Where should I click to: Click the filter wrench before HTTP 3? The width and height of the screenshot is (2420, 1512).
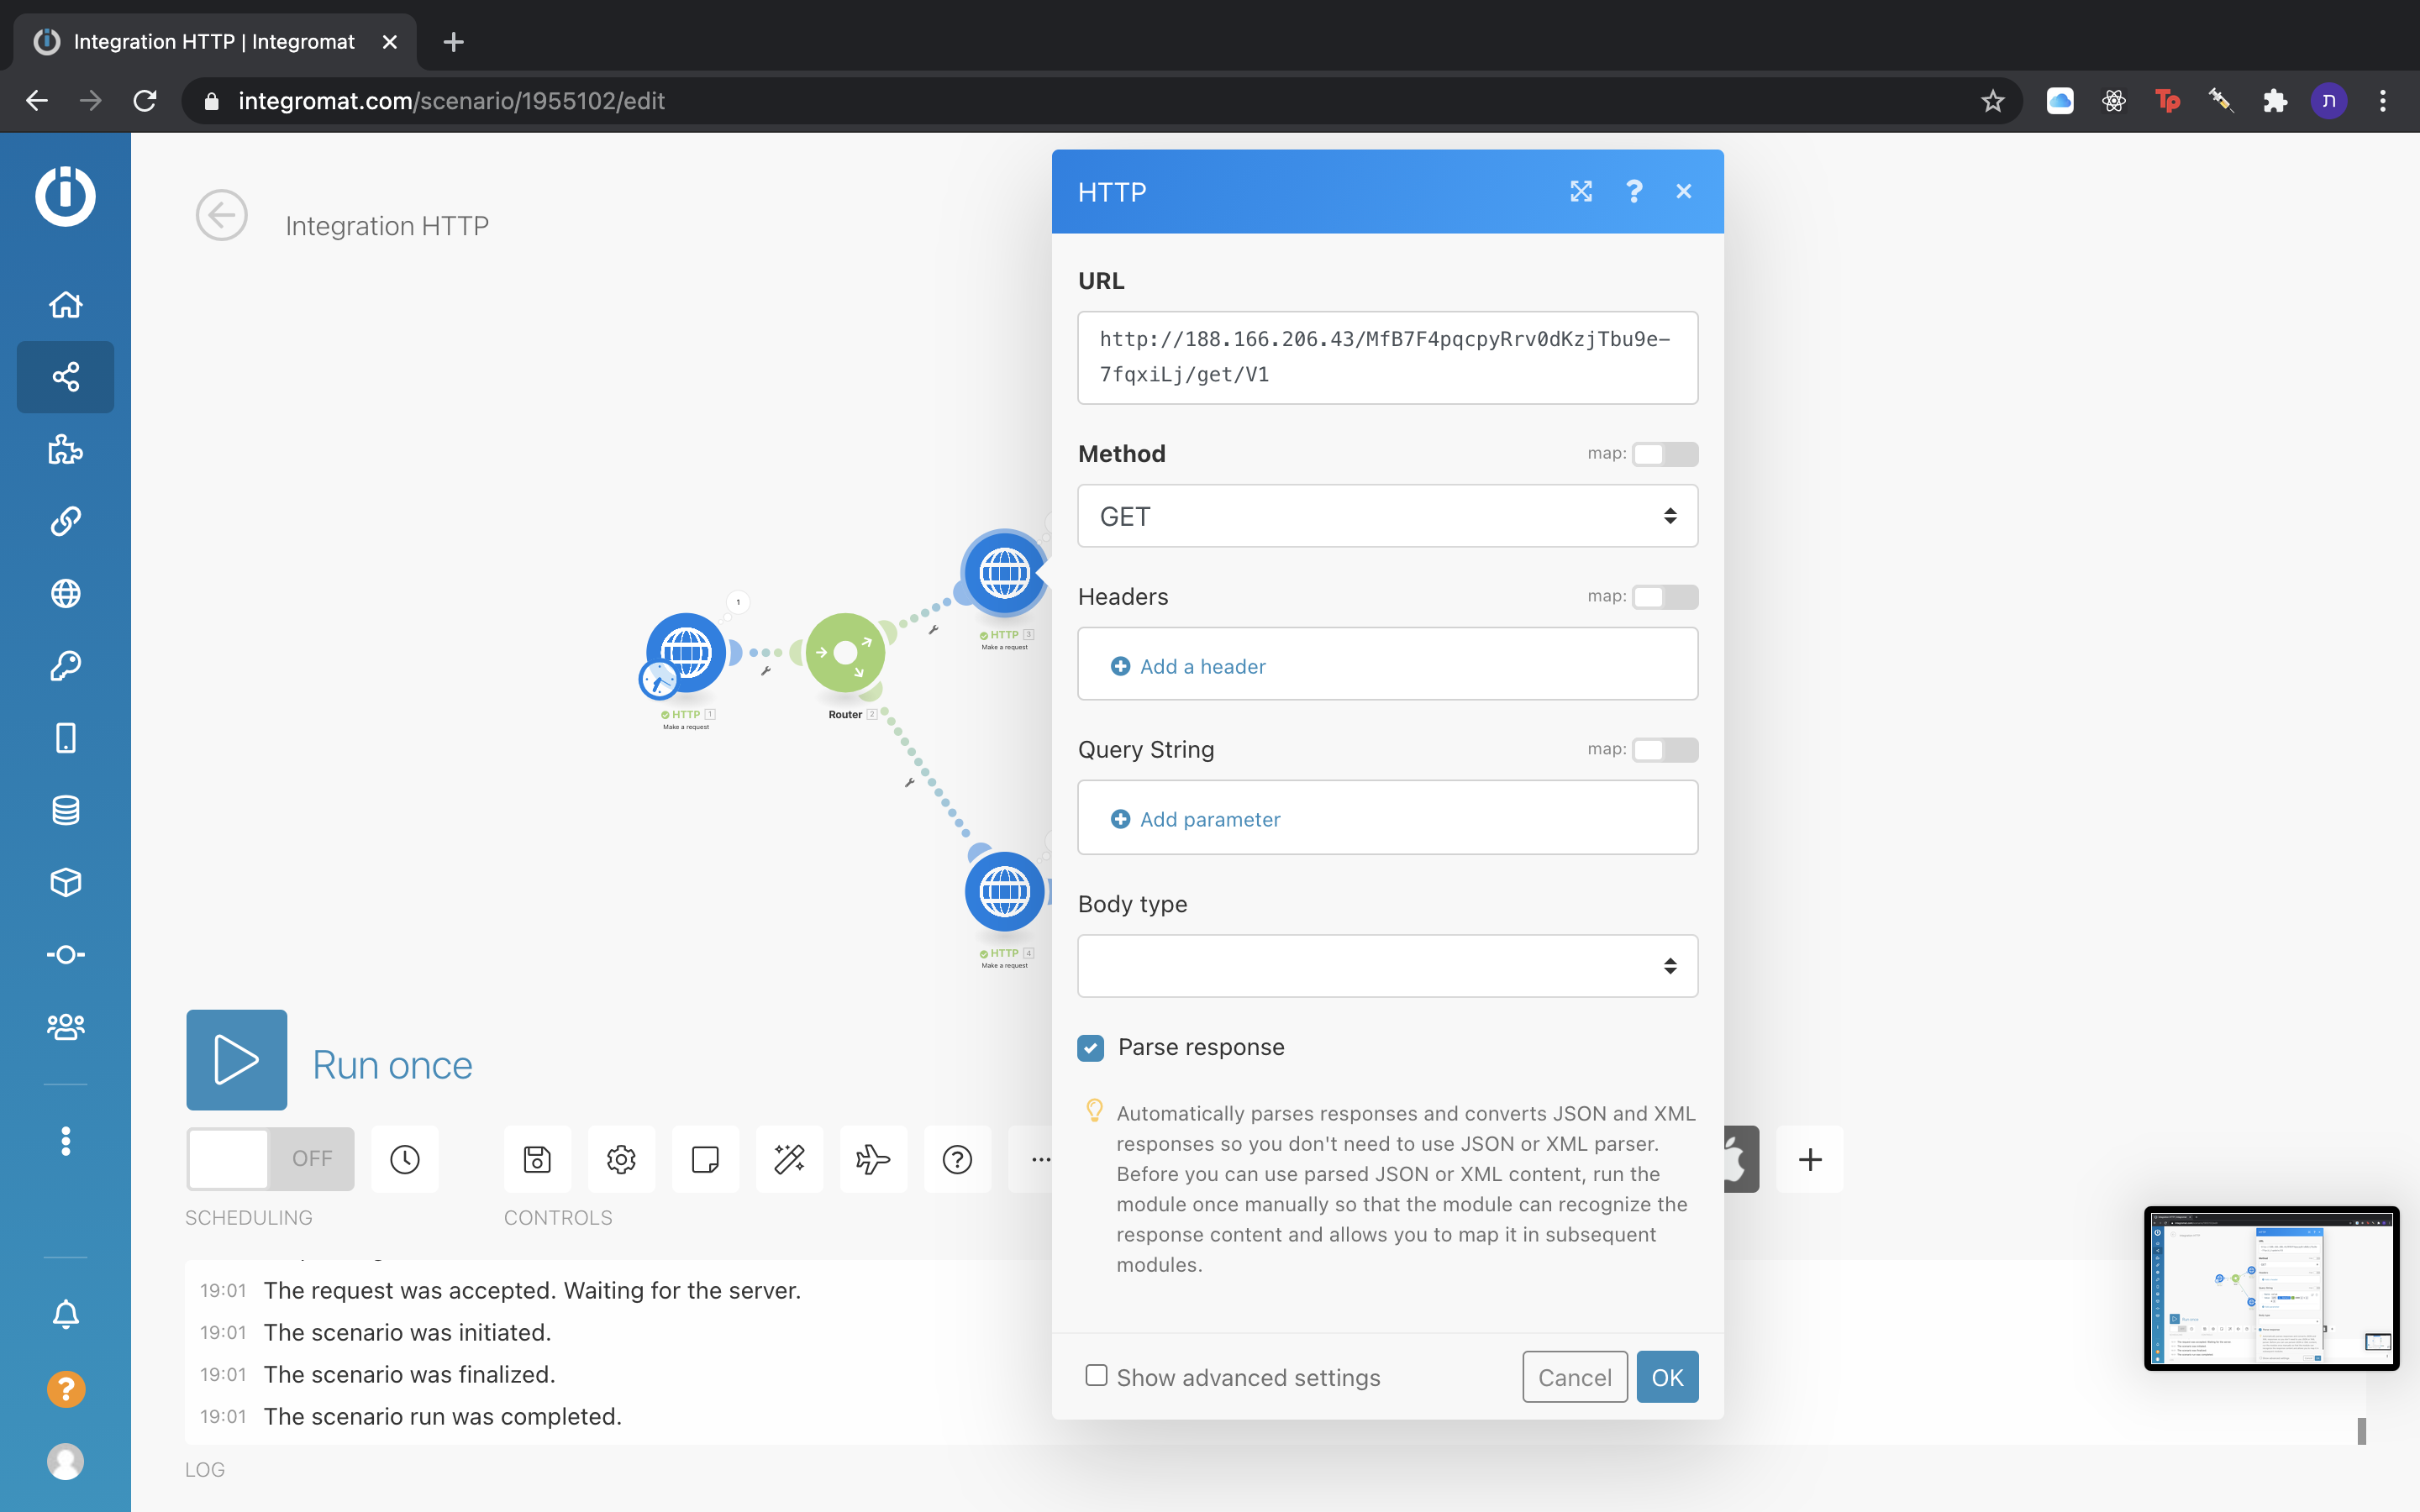click(x=933, y=629)
